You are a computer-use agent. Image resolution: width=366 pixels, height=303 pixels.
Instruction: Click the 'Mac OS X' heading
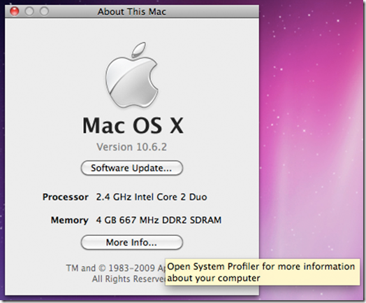pos(133,125)
